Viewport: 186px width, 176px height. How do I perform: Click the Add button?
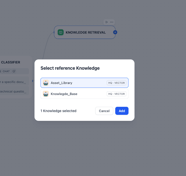point(122,111)
